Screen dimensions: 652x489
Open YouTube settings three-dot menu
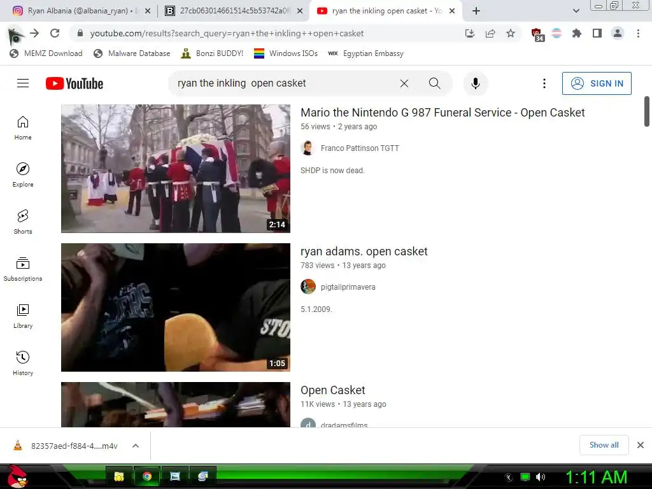544,83
